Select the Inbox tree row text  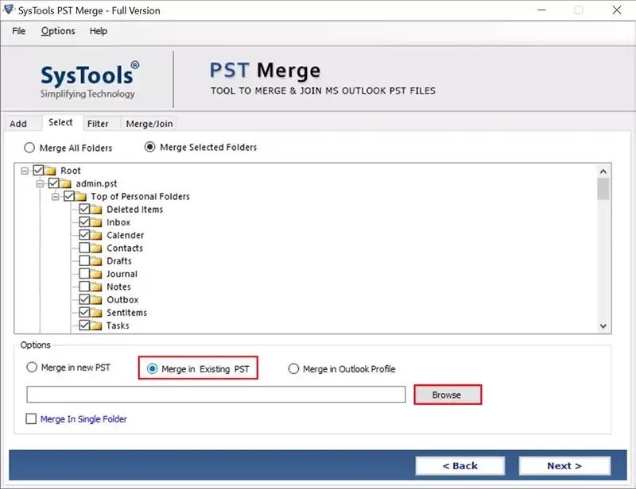(118, 222)
